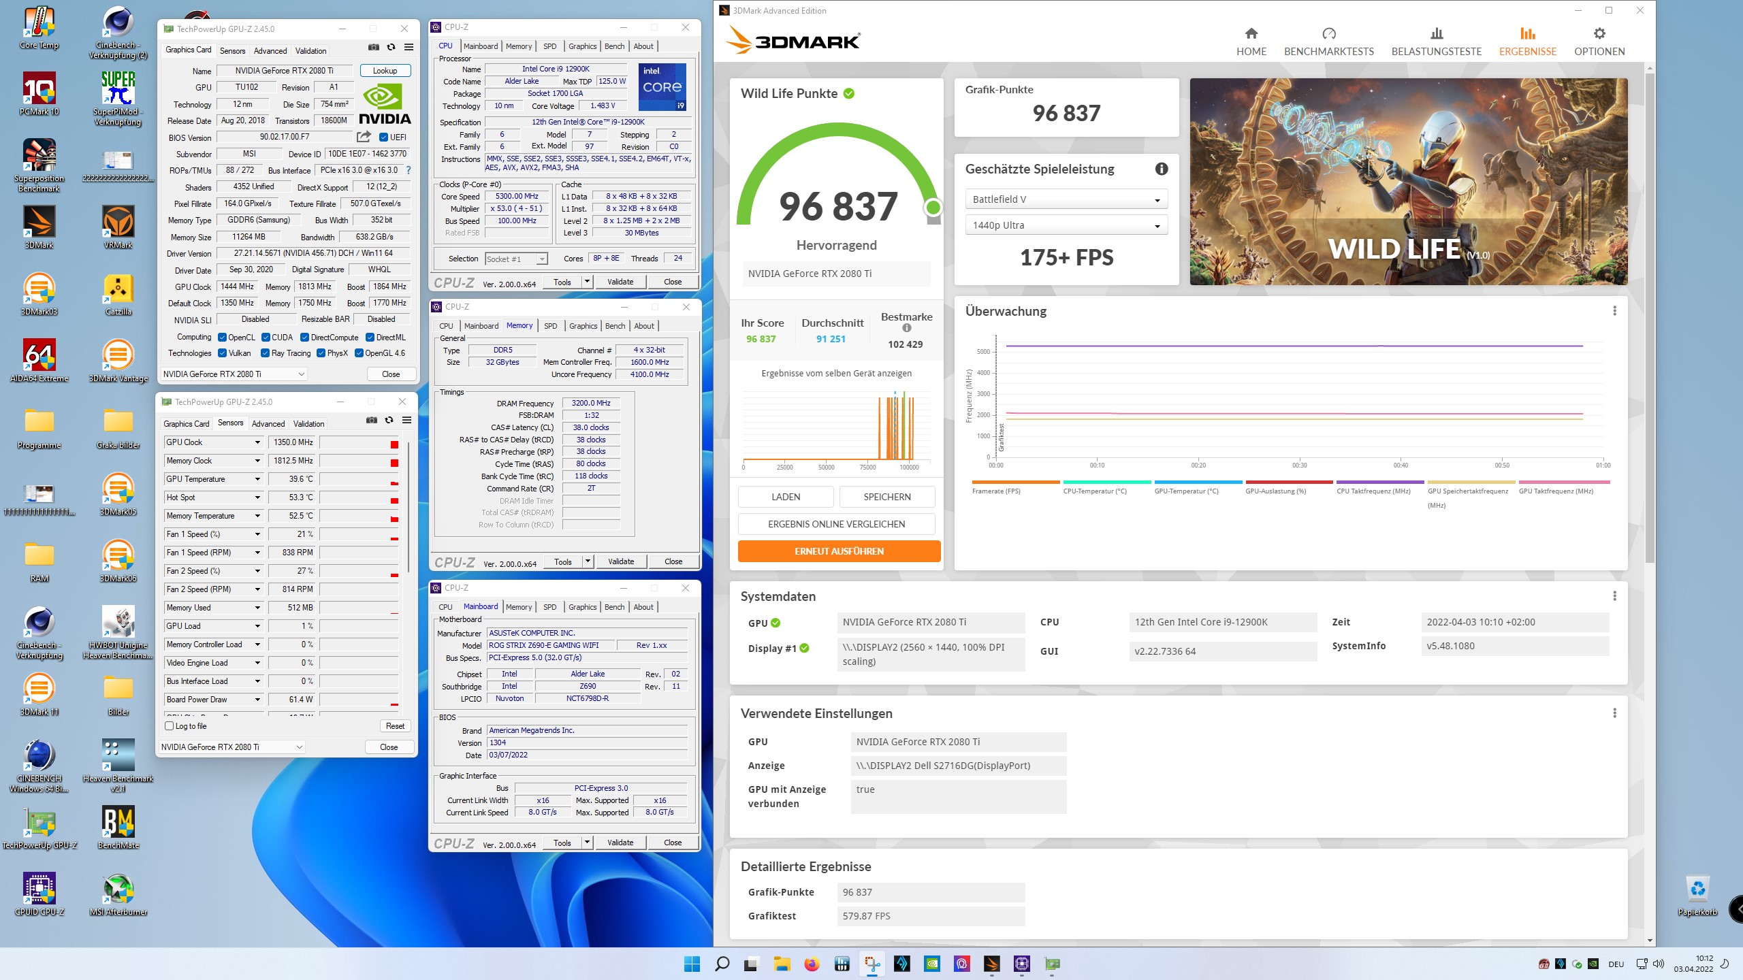Click the BIOS share/export icon in GPU-Z

click(364, 137)
